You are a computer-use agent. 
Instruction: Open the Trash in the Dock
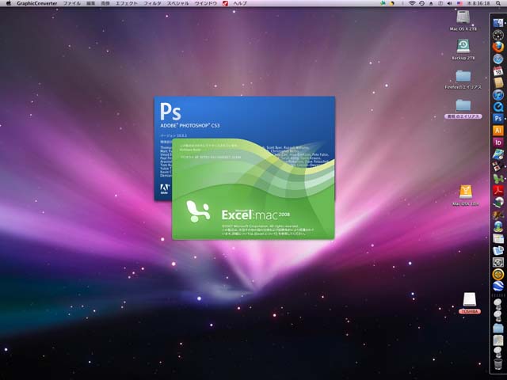(498, 364)
